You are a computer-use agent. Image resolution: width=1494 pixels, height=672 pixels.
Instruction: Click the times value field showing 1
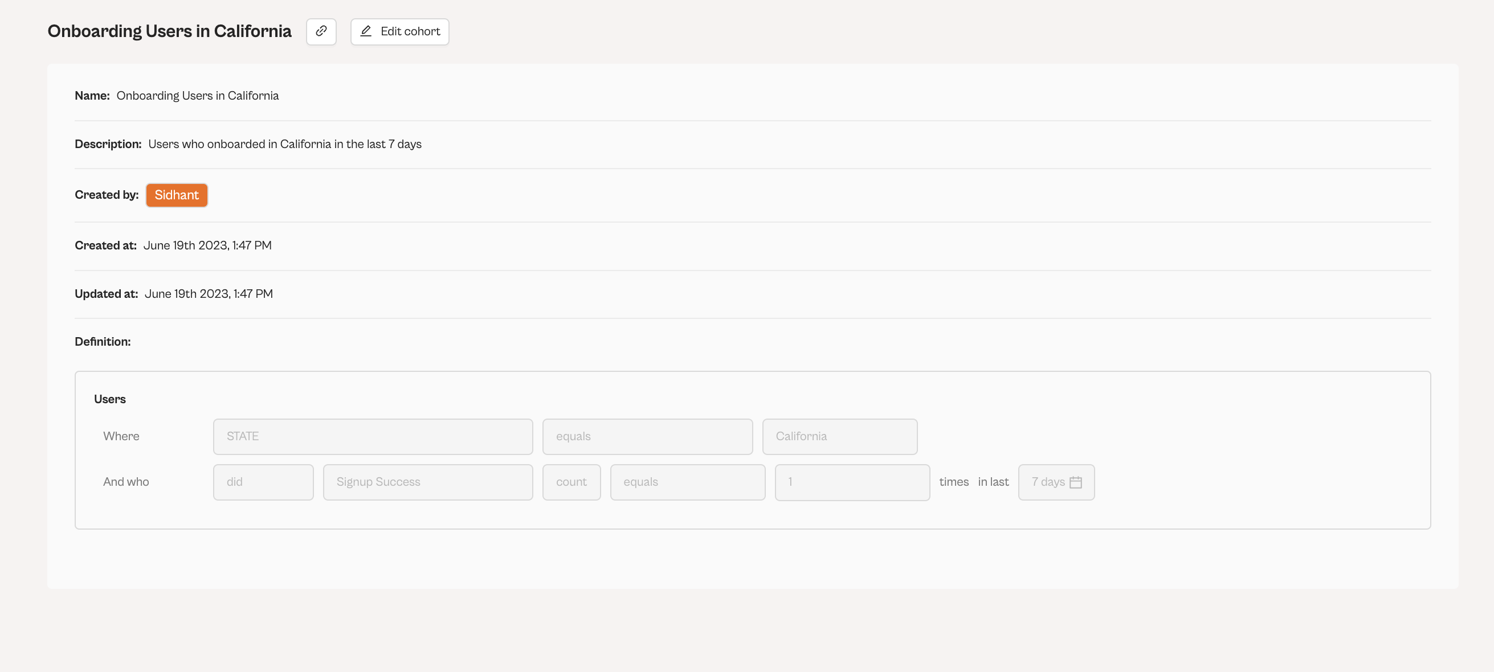click(852, 482)
